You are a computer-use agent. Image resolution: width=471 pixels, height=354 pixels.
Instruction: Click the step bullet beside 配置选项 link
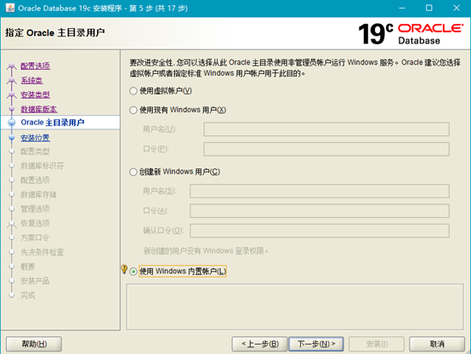point(12,66)
